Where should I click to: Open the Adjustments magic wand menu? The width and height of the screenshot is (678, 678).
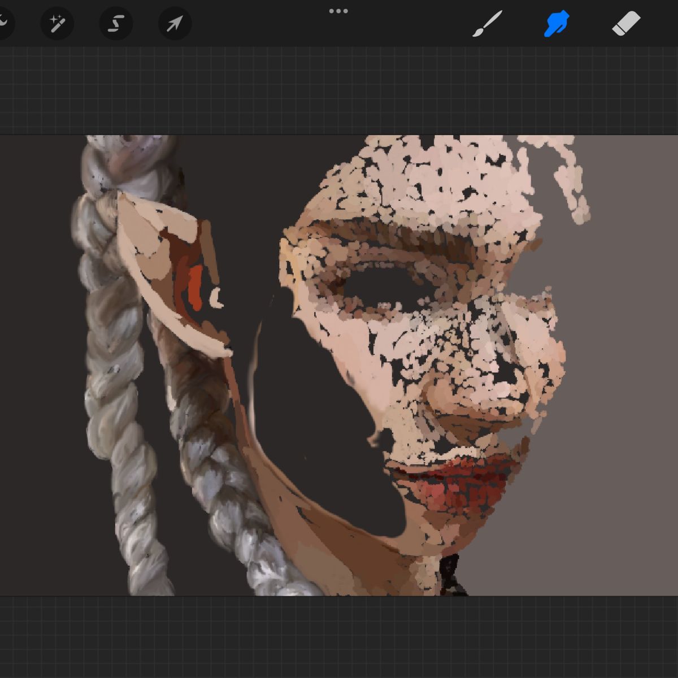point(57,23)
